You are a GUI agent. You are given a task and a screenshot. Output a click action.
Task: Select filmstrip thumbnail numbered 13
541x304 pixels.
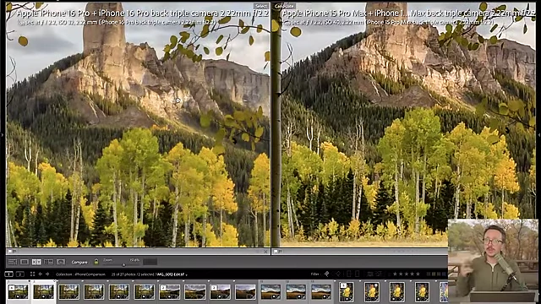pos(321,291)
